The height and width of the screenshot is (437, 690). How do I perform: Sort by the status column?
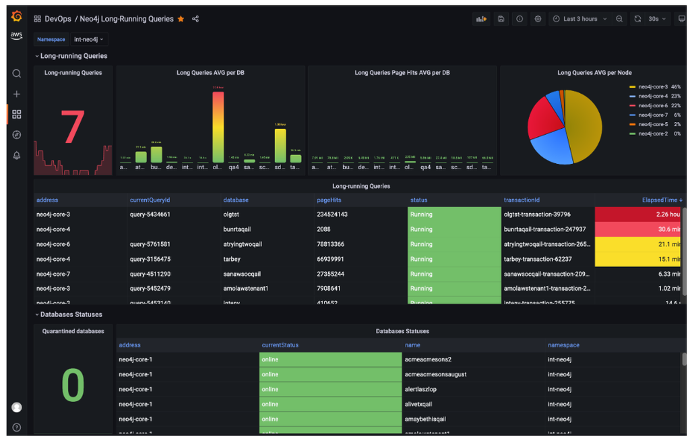(419, 200)
